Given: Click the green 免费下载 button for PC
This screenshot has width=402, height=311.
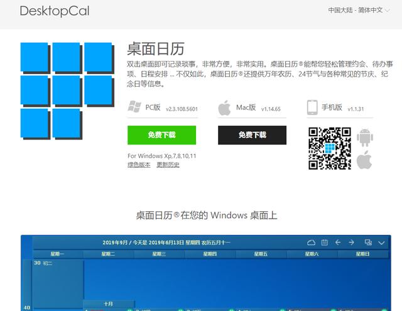Looking at the screenshot, I should pyautogui.click(x=162, y=135).
